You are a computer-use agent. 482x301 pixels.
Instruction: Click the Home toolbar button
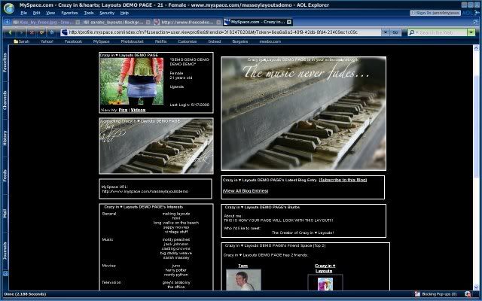(x=52, y=32)
